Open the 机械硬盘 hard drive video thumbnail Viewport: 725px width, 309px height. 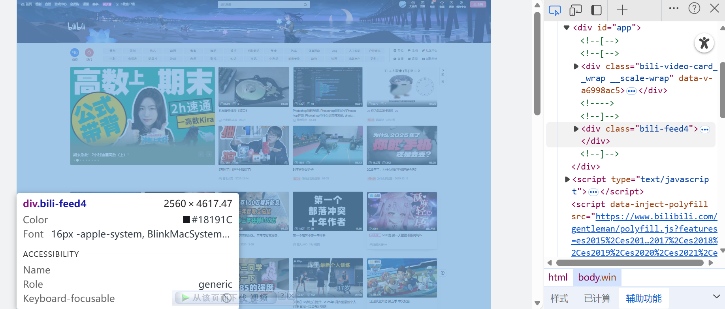tap(254, 87)
